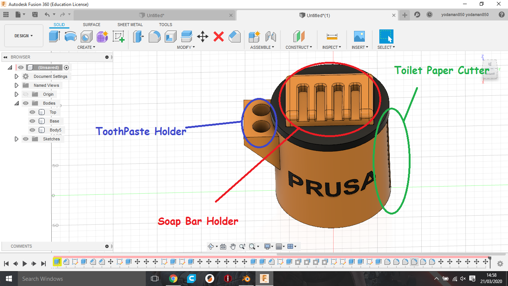This screenshot has height=286, width=508.
Task: Switch to the SHEET METAL tab
Action: 130,25
